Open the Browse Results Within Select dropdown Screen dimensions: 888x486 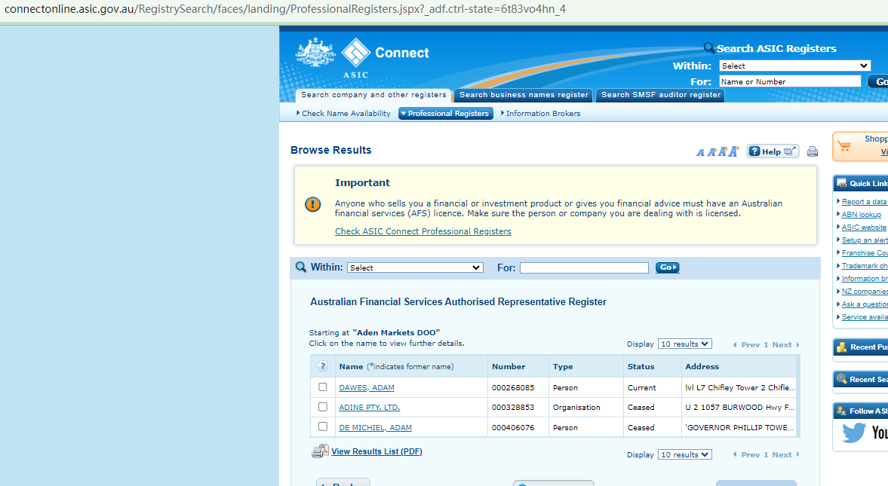click(415, 267)
